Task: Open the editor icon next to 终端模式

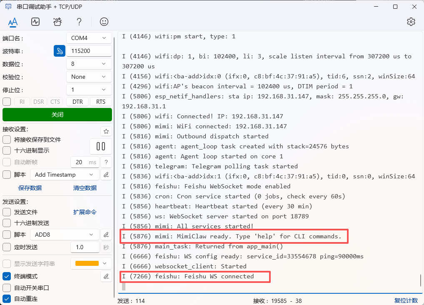Action: (x=106, y=276)
